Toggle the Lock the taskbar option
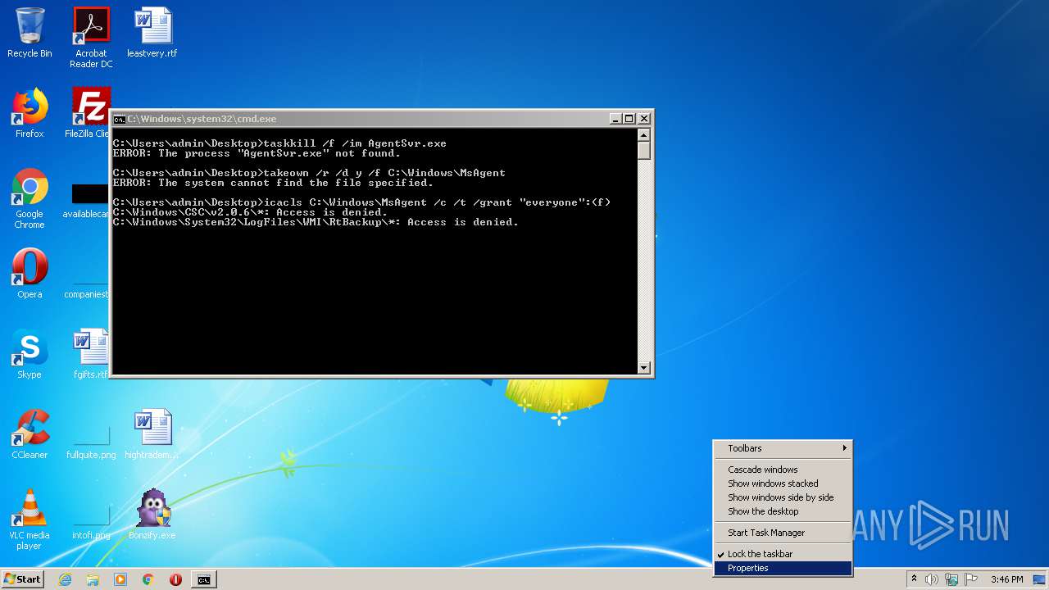Image resolution: width=1049 pixels, height=590 pixels. (783, 554)
